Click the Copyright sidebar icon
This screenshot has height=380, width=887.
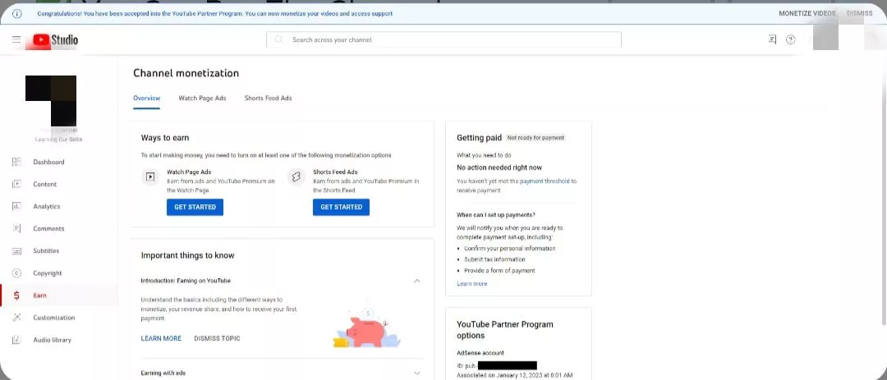pyautogui.click(x=16, y=273)
